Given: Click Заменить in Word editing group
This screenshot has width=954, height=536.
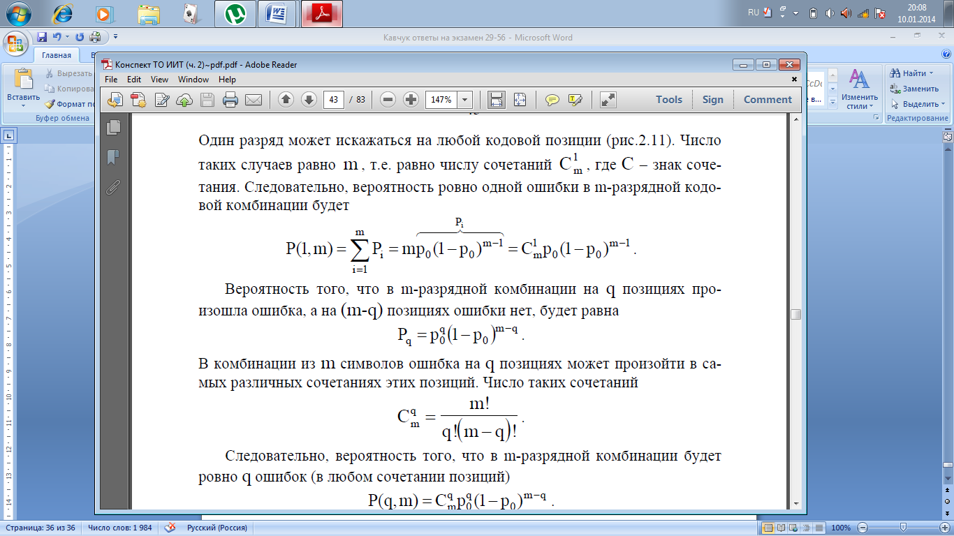Looking at the screenshot, I should 915,89.
